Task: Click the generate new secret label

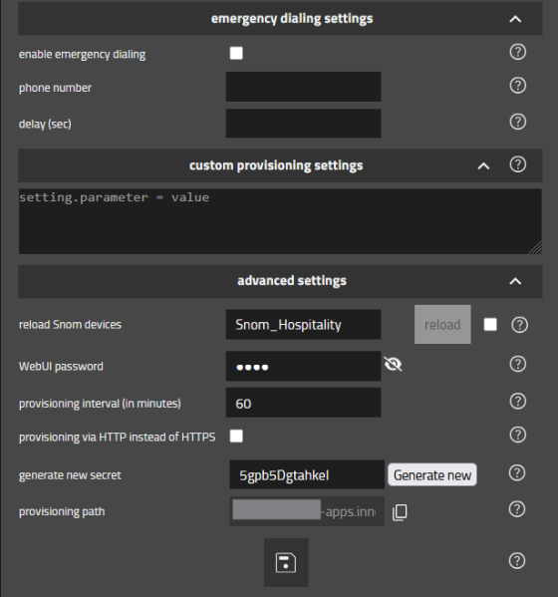Action: pyautogui.click(x=70, y=475)
